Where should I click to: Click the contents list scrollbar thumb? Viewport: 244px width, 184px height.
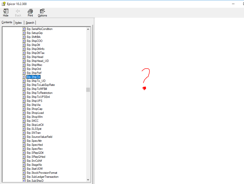coord(88,90)
